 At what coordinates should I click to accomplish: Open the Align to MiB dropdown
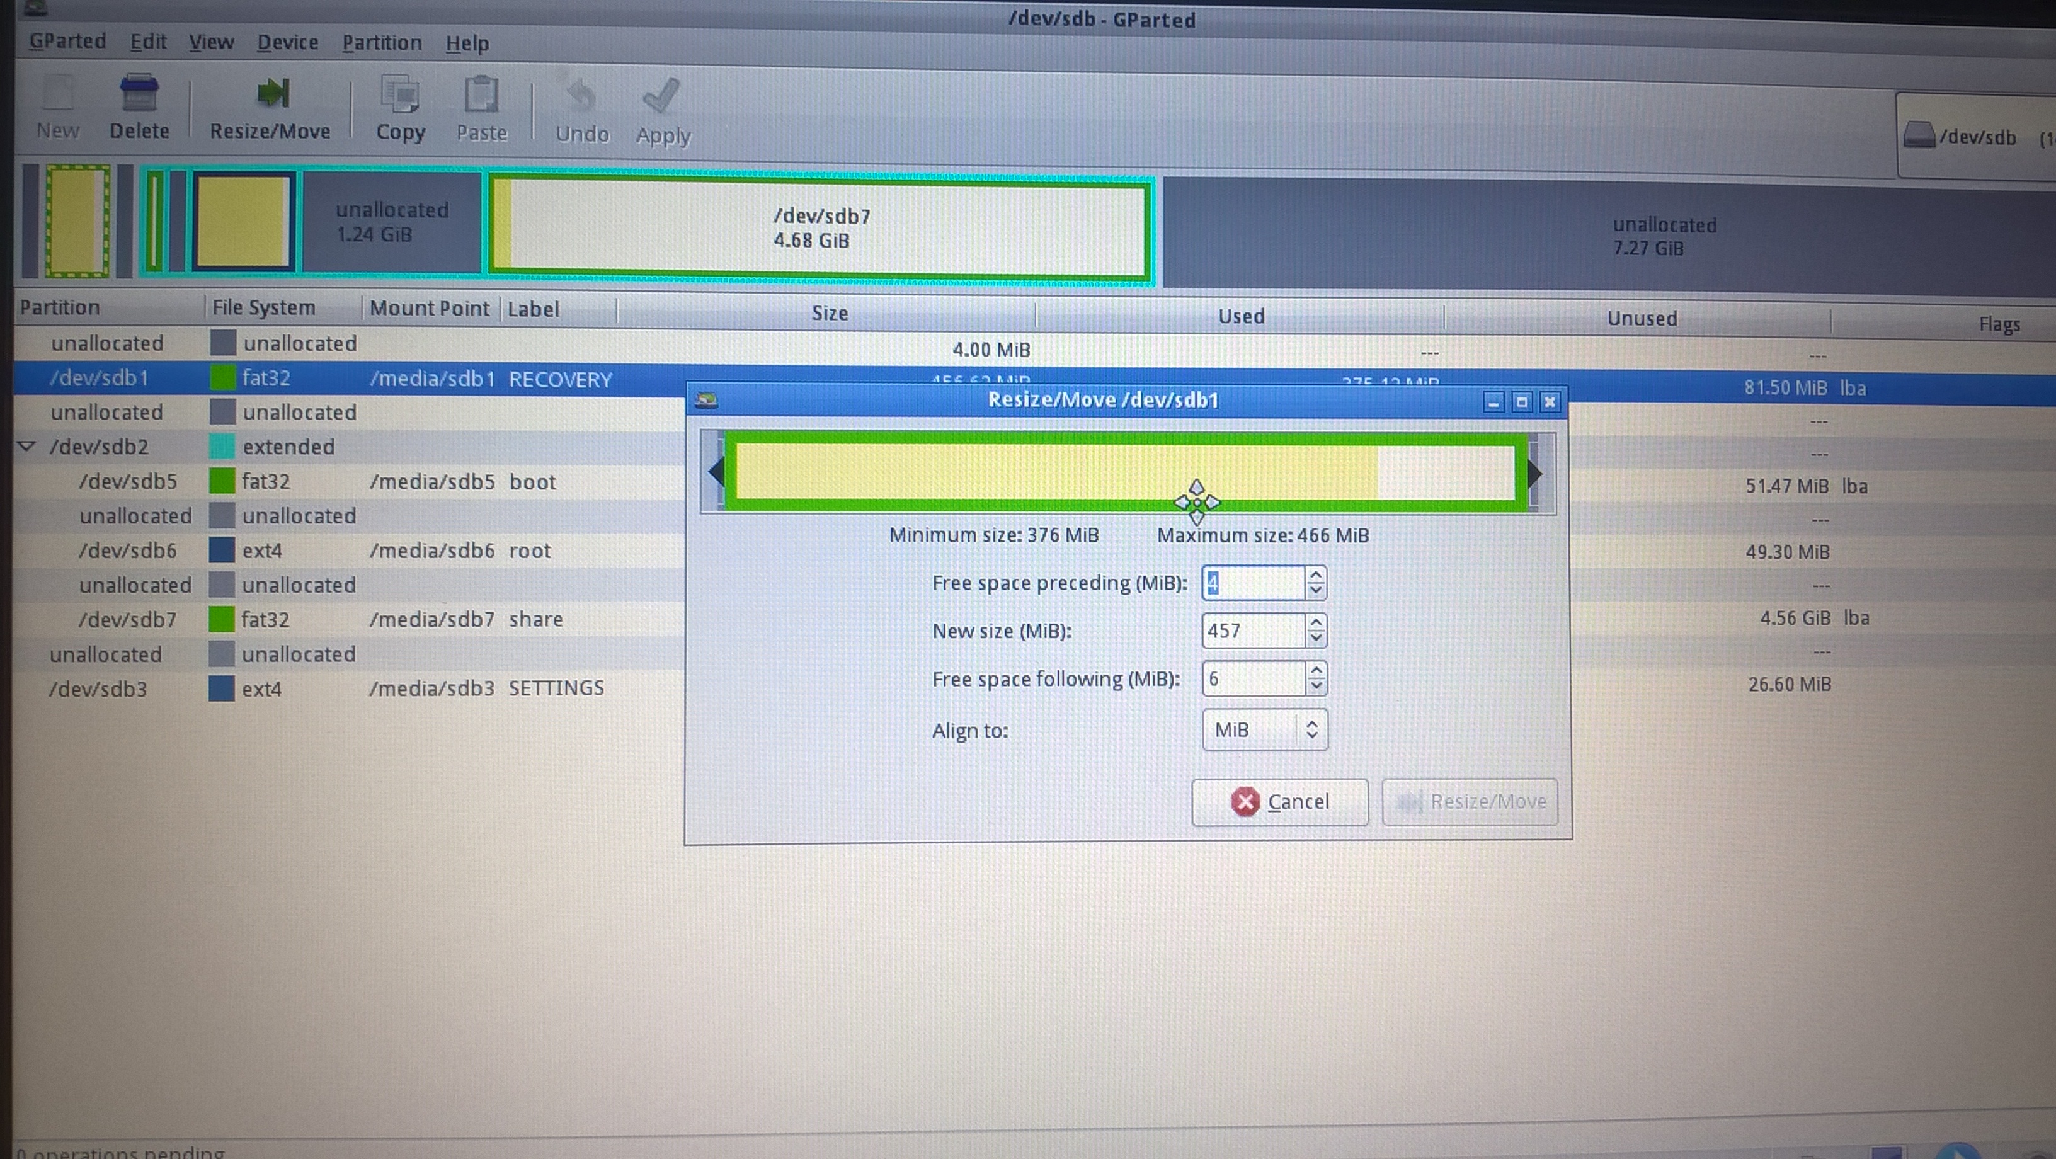[x=1265, y=729]
